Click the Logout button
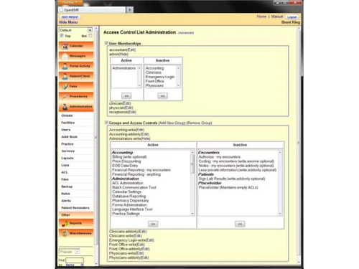The width and height of the screenshot is (359, 269). click(x=292, y=17)
